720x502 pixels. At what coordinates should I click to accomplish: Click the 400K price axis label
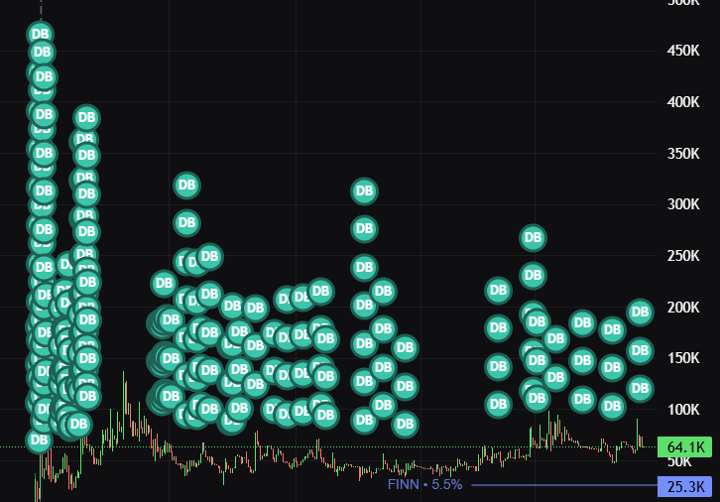coord(683,102)
